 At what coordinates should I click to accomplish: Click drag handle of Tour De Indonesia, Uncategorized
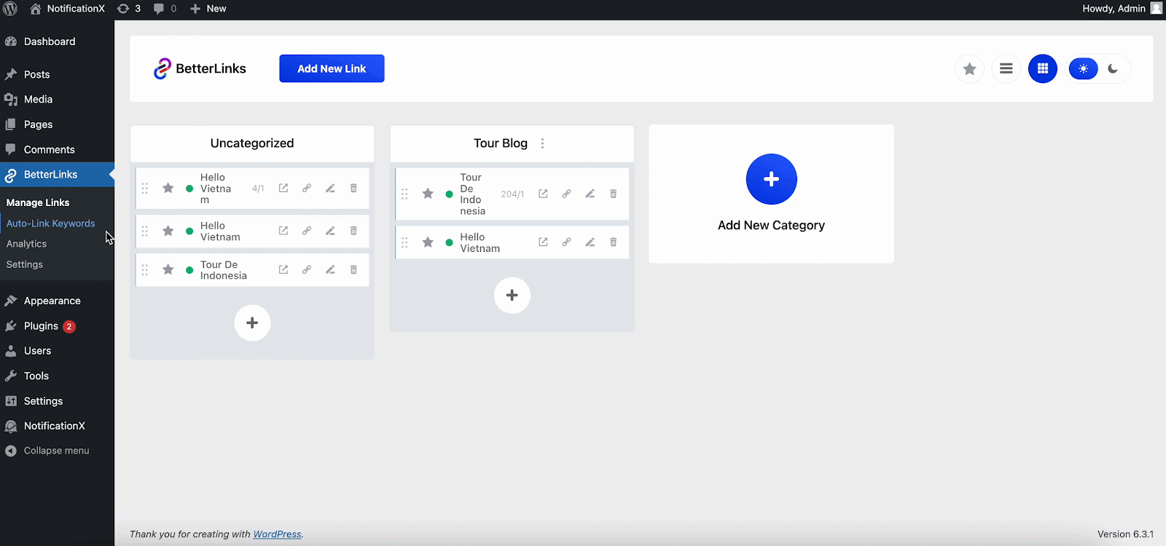(144, 269)
